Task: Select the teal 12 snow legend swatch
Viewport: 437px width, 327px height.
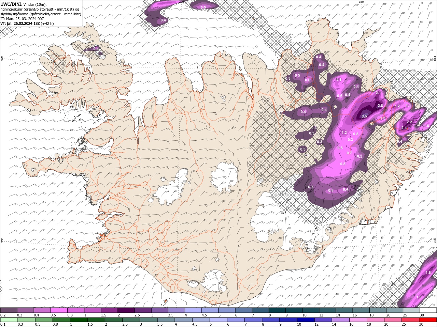Action: [x=328, y=310]
